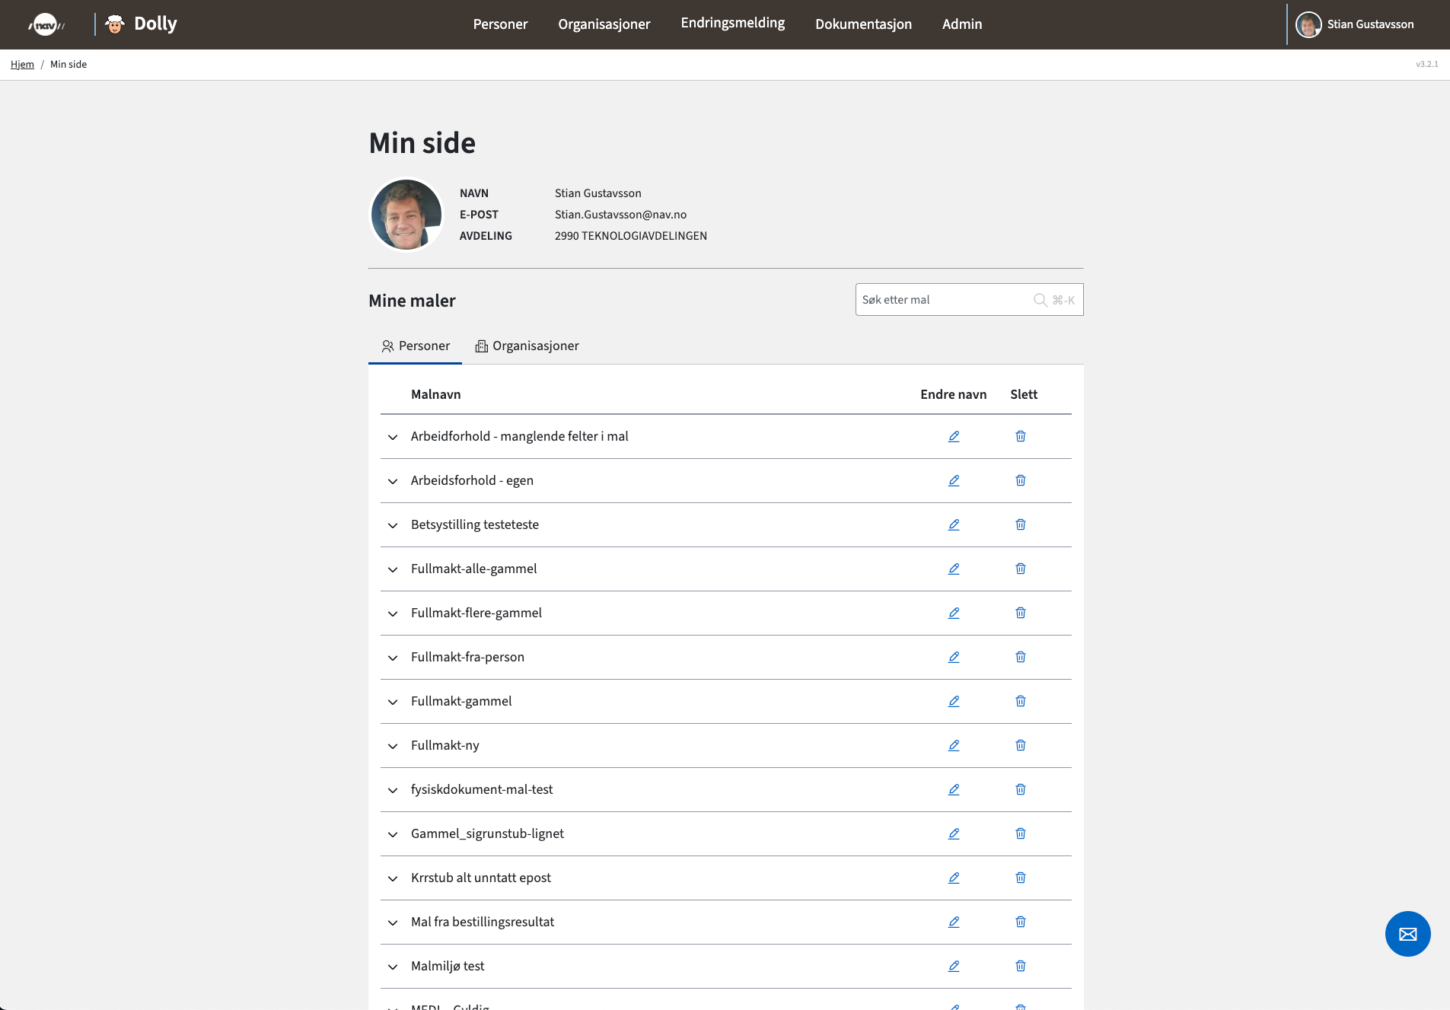Open the Stian Gustavsson user menu

click(1355, 24)
